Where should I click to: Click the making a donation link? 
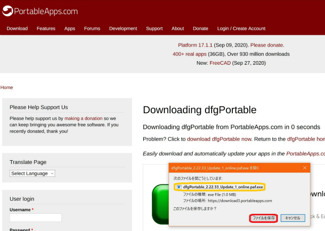pyautogui.click(x=84, y=118)
